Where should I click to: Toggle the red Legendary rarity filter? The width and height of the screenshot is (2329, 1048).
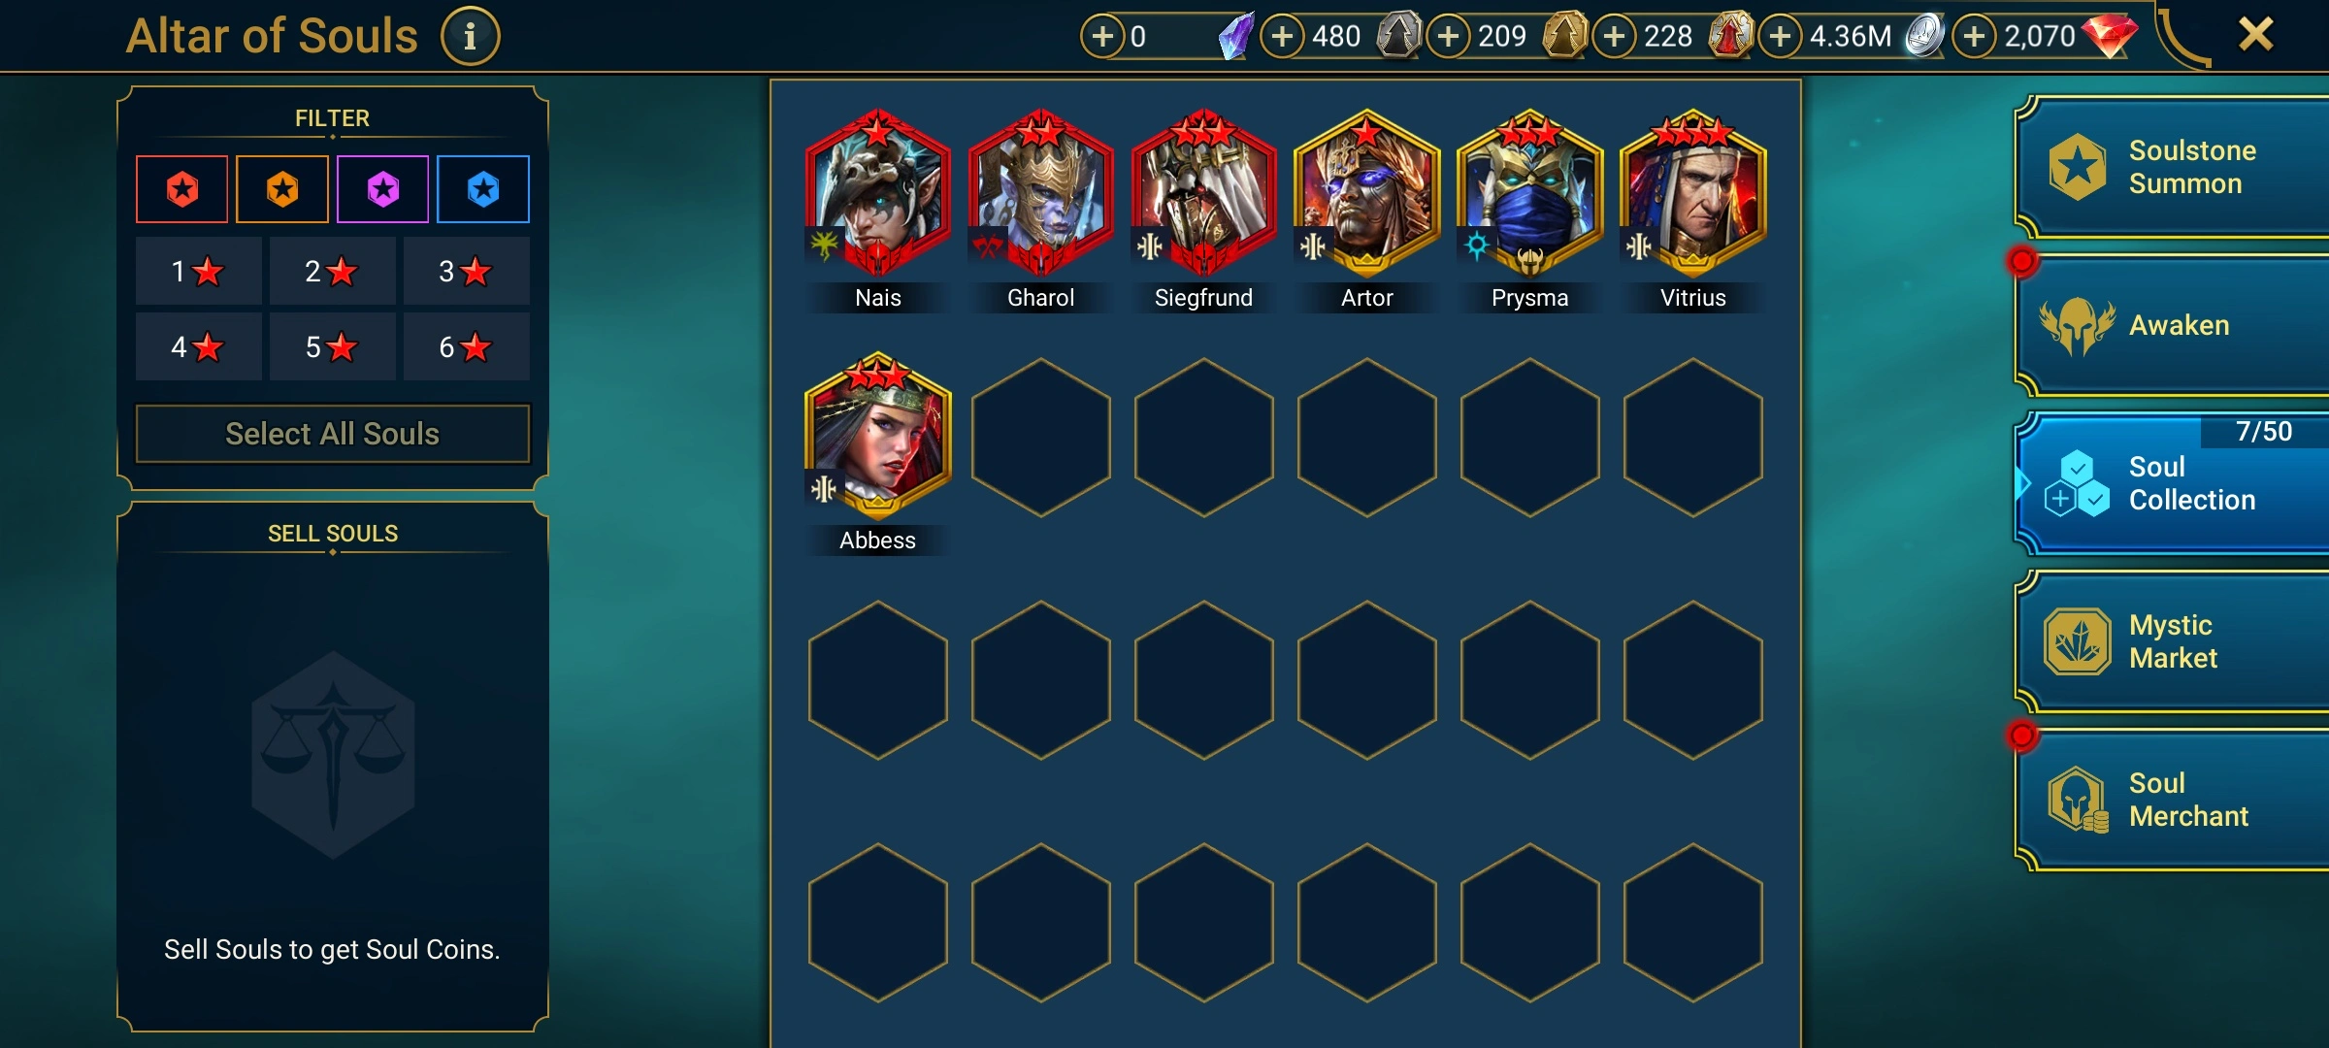pos(182,189)
